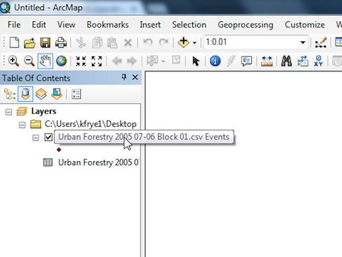Undo the last action
The height and width of the screenshot is (257, 342).
[x=148, y=42]
